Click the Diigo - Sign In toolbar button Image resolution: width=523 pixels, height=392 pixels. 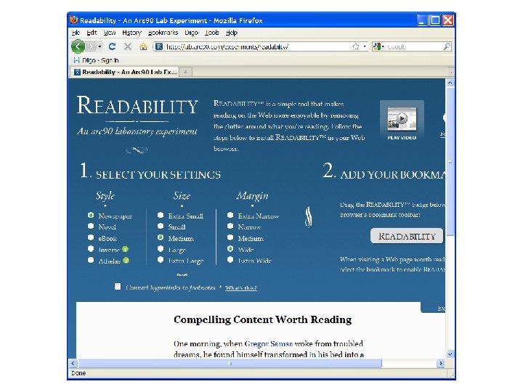96,60
